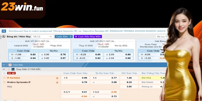Collapse the Trận Đấu section chevron
The width and height of the screenshot is (202, 101).
point(4,65)
